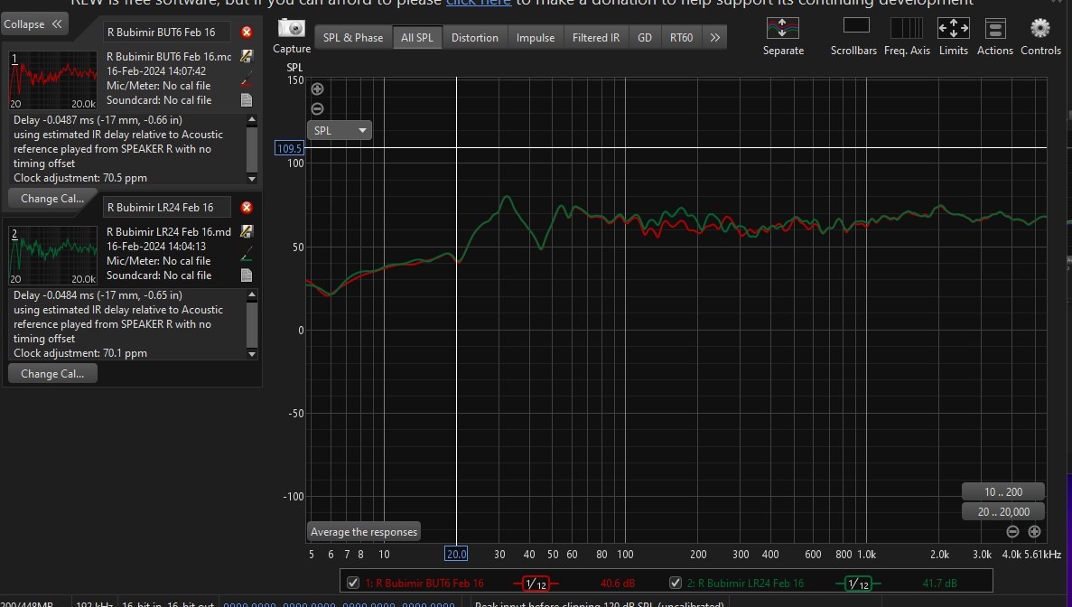This screenshot has height=607, width=1072.
Task: Zoom out the SPL vertical axis
Action: coord(317,108)
